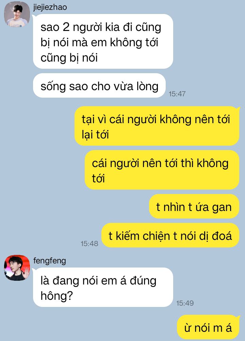This screenshot has width=245, height=341.
Task: Click the word "hông?" in fengfeng's message
Action: (x=56, y=296)
